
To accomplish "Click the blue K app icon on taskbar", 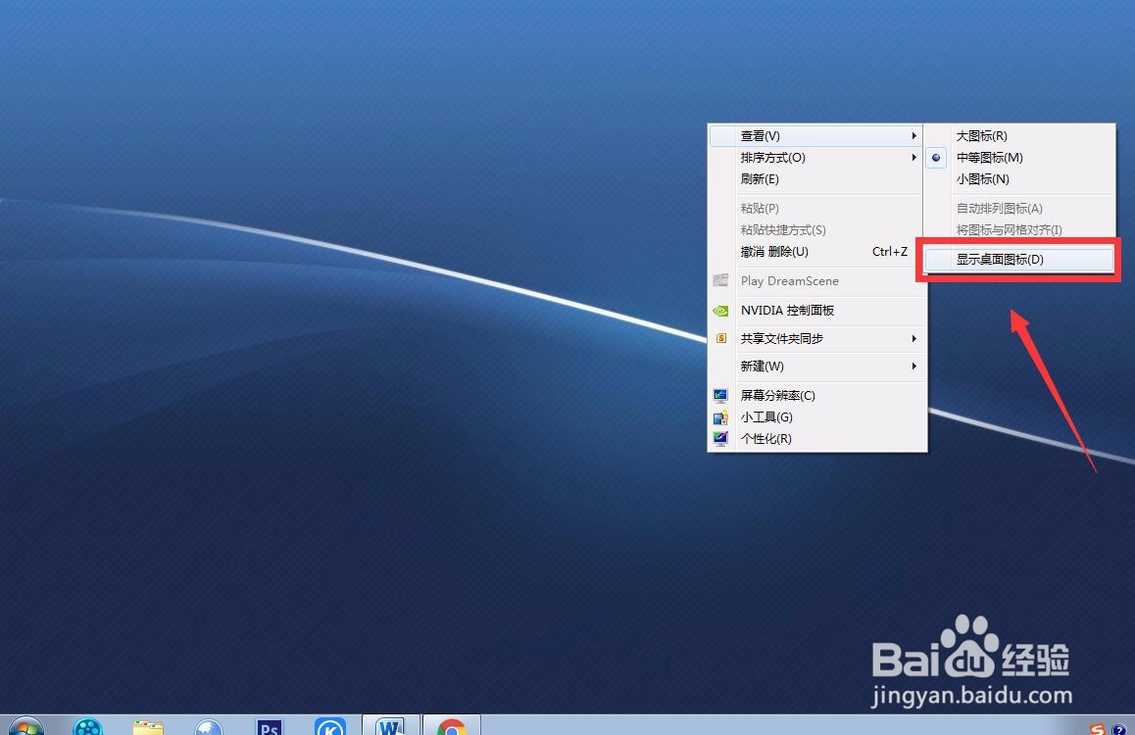I will pos(330,727).
